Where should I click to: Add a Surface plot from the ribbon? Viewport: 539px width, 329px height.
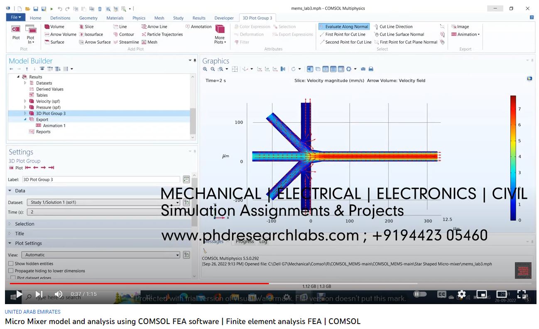pos(54,42)
